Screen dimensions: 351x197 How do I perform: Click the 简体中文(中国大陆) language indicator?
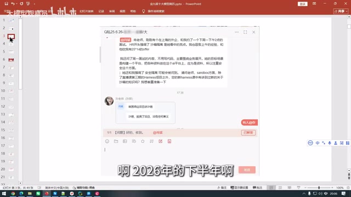(x=57, y=188)
